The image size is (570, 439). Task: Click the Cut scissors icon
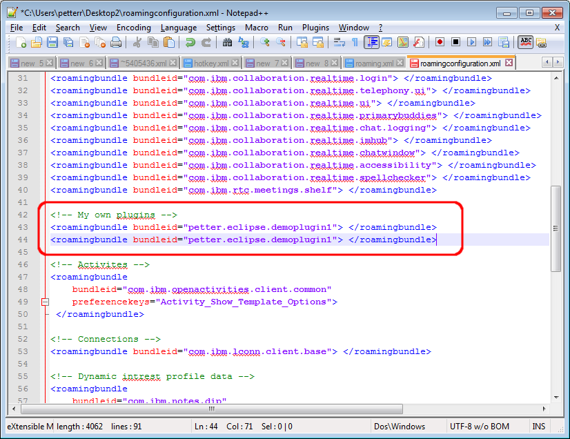[137, 43]
